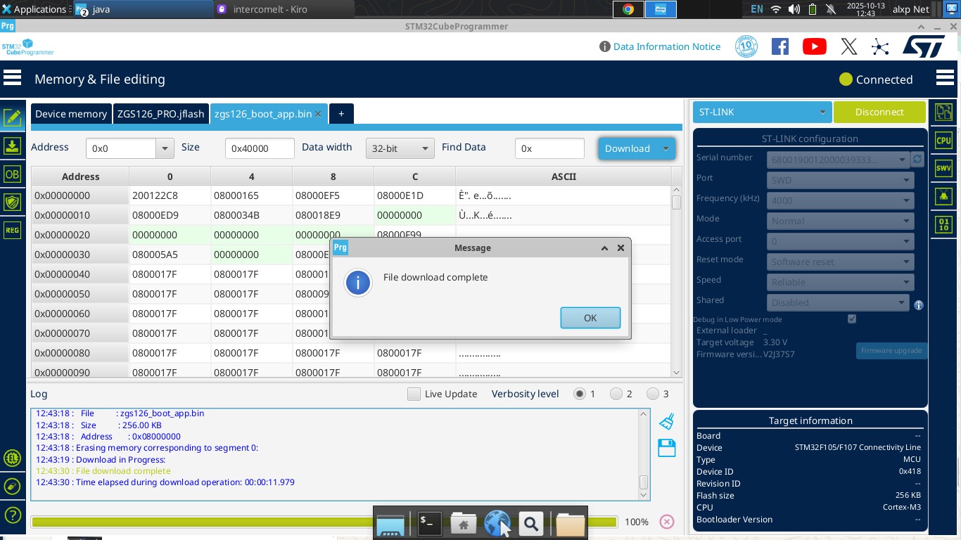Enable the Live Update checkbox
Screen dimensions: 961x540
pyautogui.click(x=414, y=394)
